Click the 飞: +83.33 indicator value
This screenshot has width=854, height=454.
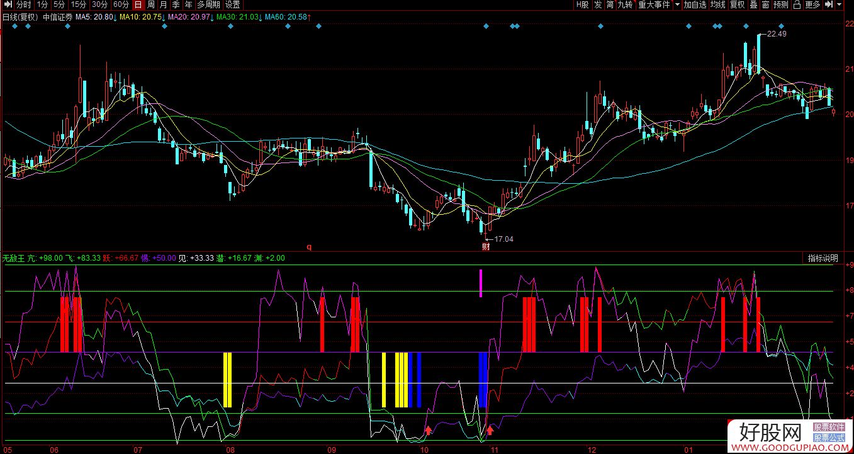(84, 258)
